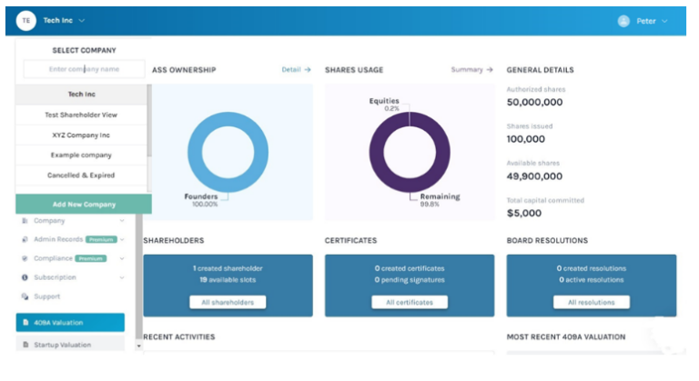Expand the Subscription menu chevron
699x381 pixels.
coord(122,277)
